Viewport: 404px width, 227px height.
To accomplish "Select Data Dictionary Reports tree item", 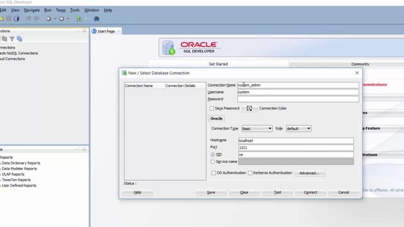I will point(21,163).
